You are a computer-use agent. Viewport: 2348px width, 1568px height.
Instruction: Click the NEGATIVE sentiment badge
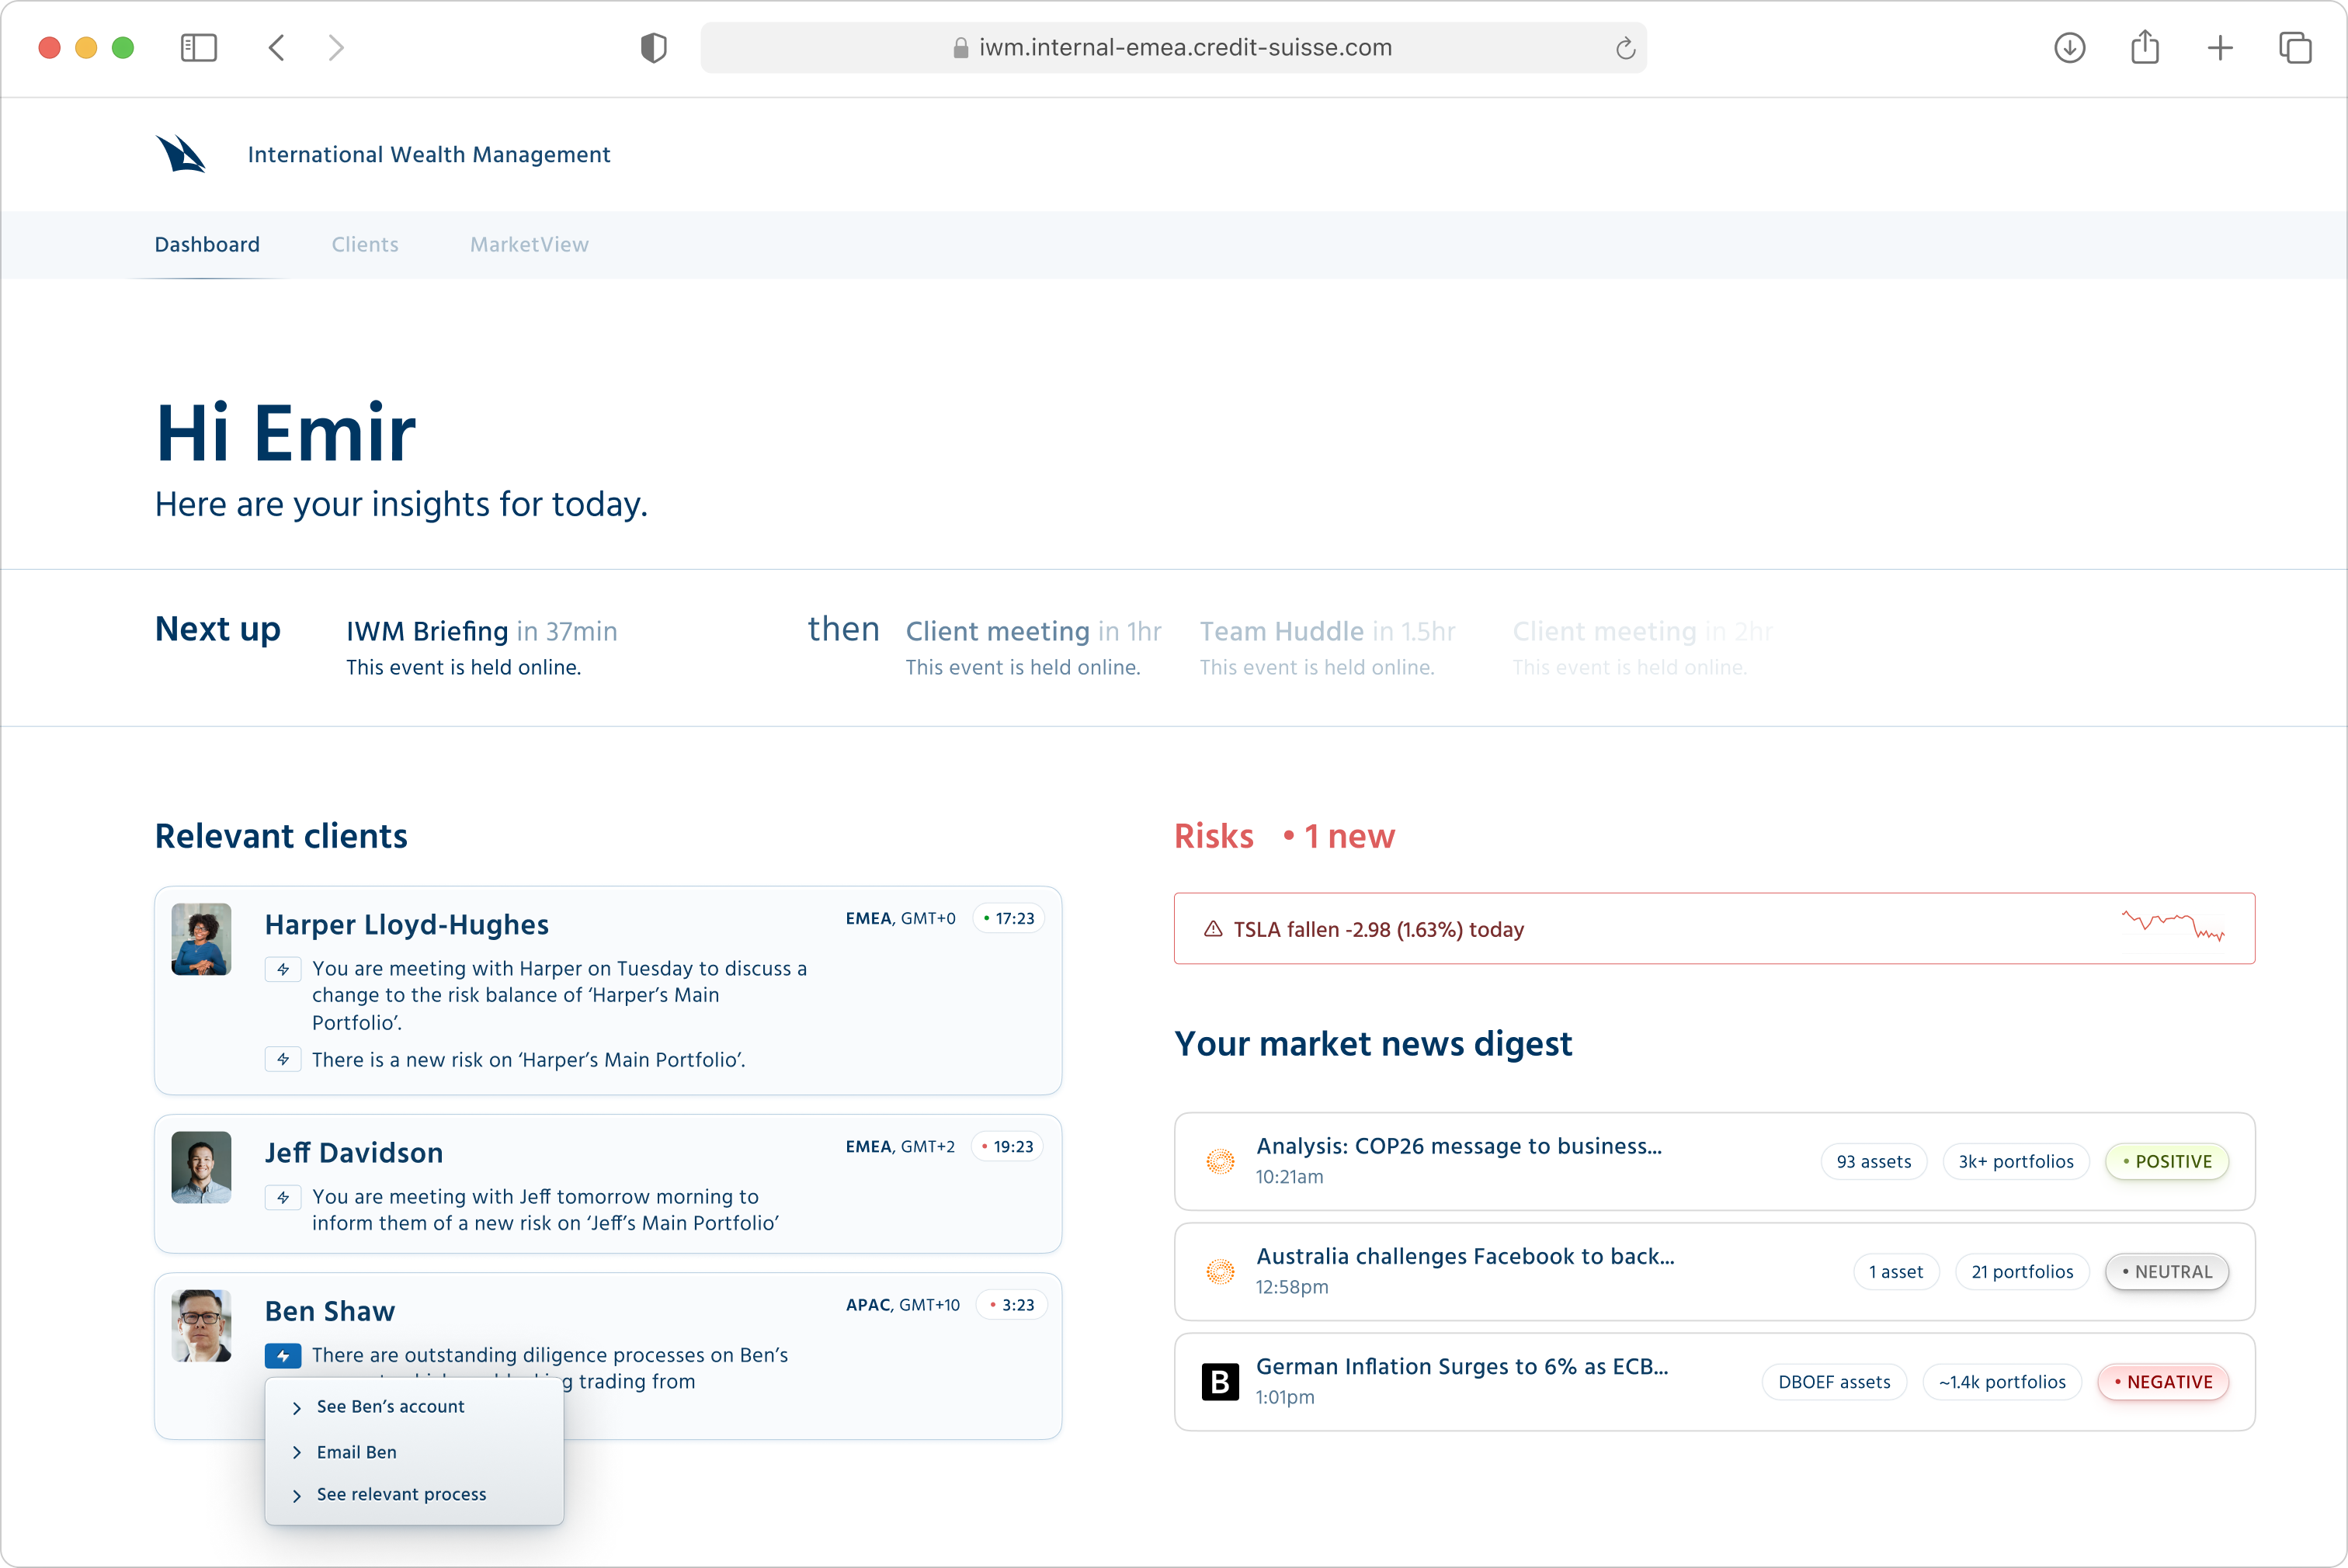click(2162, 1381)
